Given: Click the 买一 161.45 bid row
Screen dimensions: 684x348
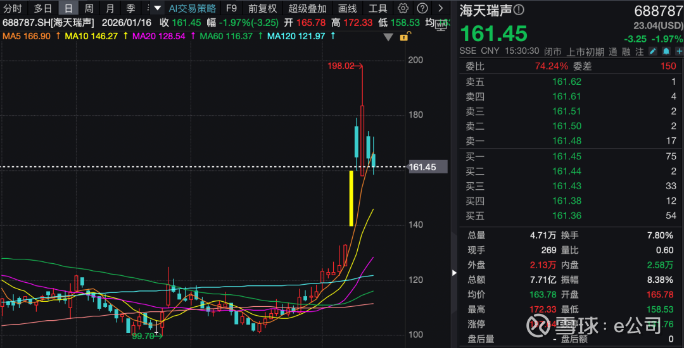Looking at the screenshot, I should (x=570, y=156).
